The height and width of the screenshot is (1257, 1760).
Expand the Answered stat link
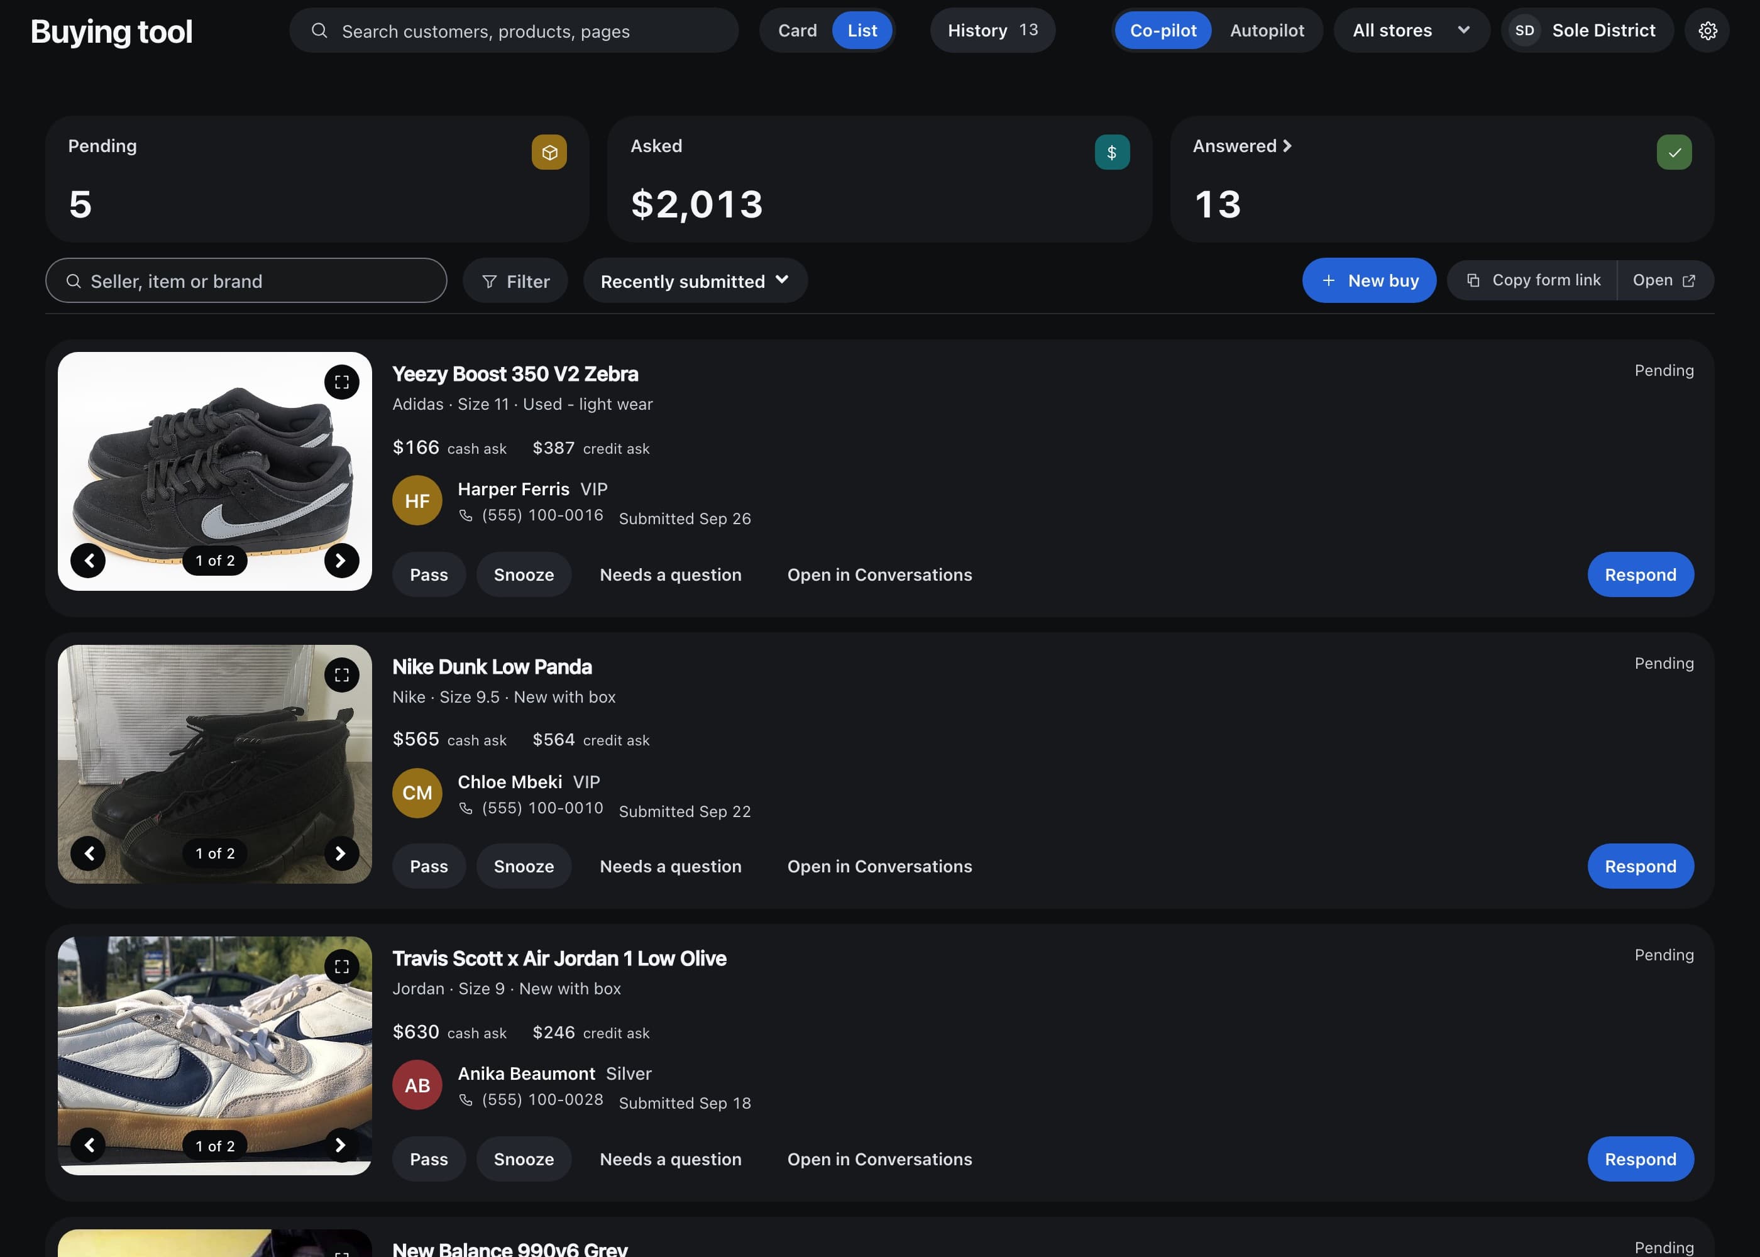click(x=1242, y=146)
